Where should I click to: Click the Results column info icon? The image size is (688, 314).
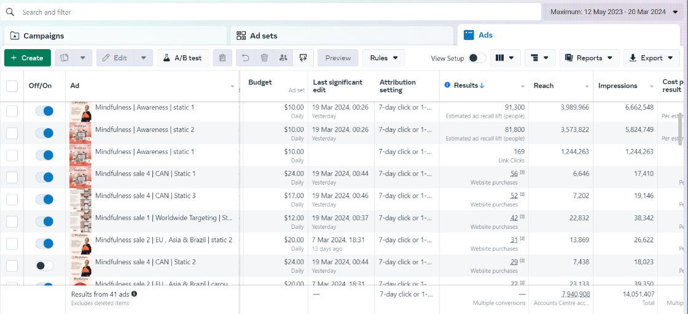[x=447, y=85]
